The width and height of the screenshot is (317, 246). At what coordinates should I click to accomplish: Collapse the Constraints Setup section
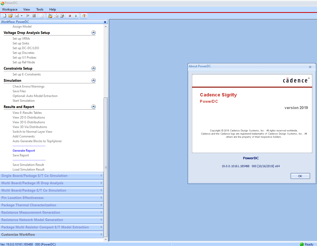[93, 68]
